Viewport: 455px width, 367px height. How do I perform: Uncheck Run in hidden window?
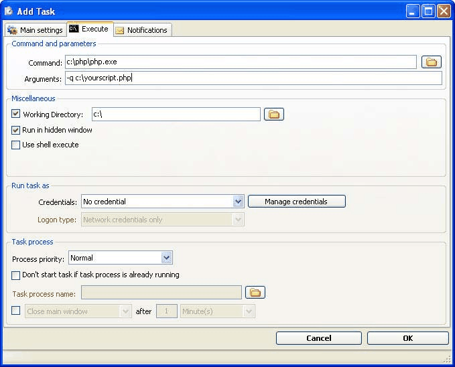16,130
